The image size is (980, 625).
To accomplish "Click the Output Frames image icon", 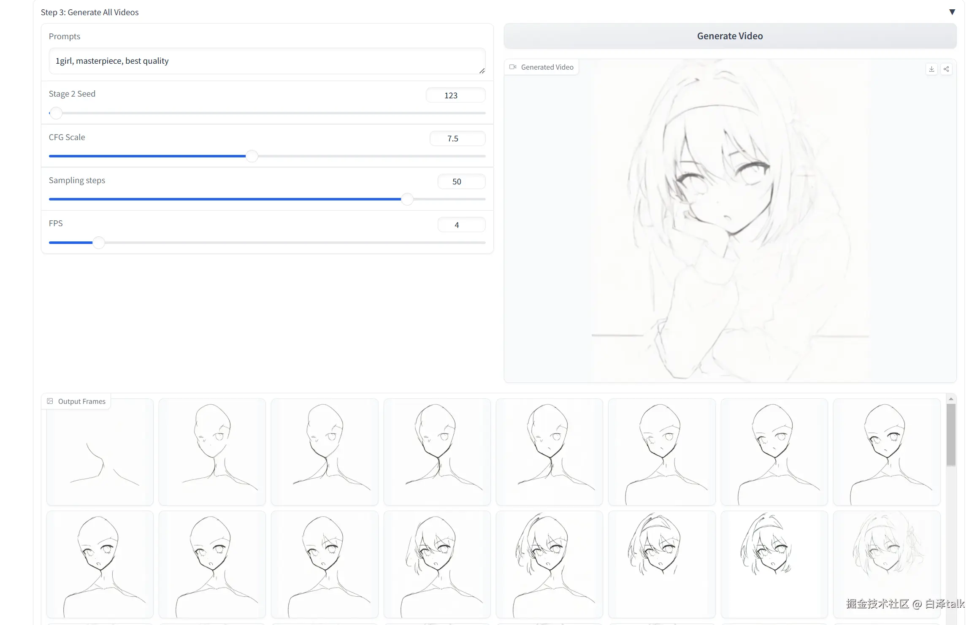I will pyautogui.click(x=50, y=401).
